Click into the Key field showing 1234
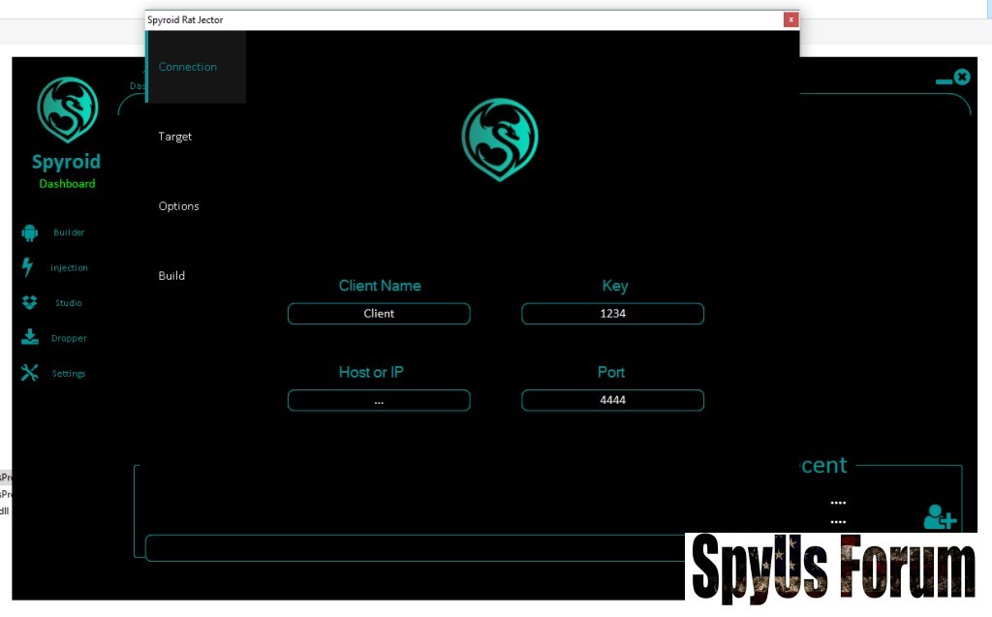The width and height of the screenshot is (992, 617). (612, 314)
